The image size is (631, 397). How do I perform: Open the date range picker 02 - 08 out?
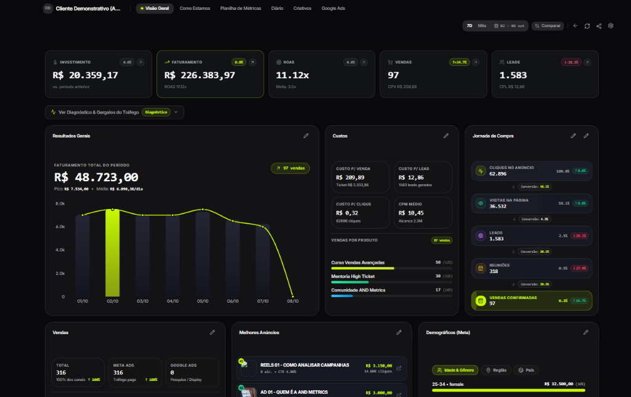click(x=510, y=26)
